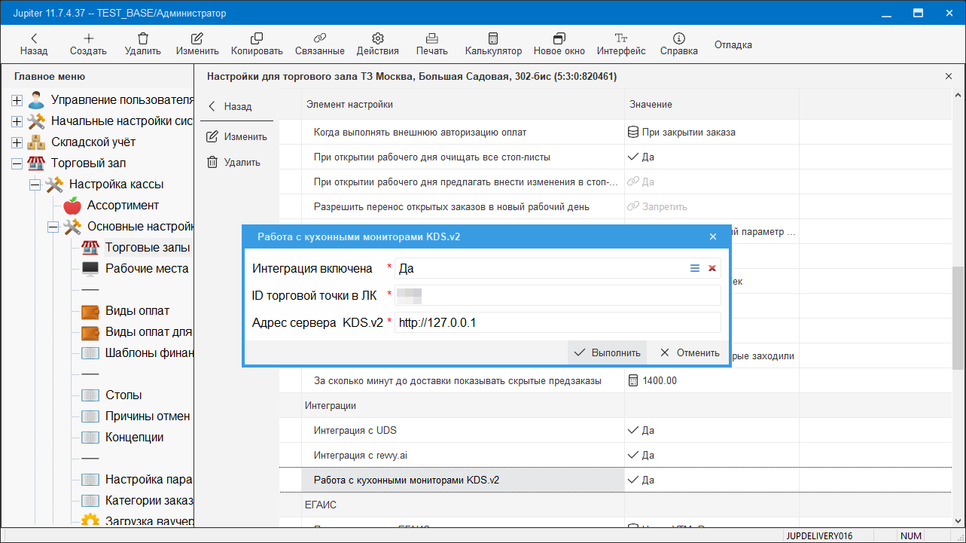Toggle Интеграция с UDS value Да

(x=641, y=431)
